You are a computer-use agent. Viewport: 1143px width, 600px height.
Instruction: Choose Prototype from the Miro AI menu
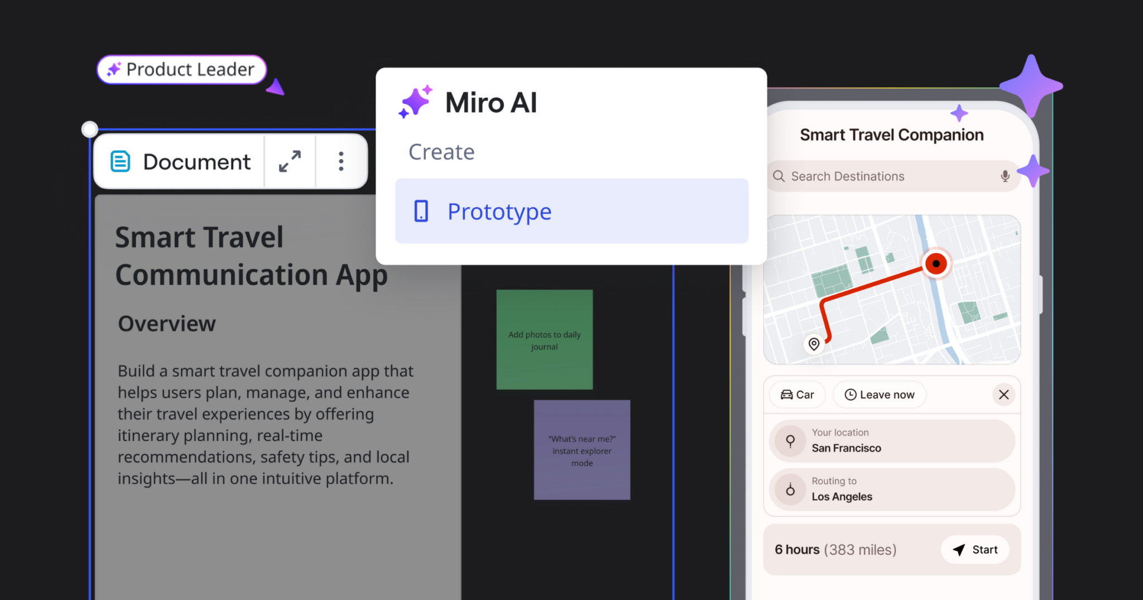click(499, 211)
